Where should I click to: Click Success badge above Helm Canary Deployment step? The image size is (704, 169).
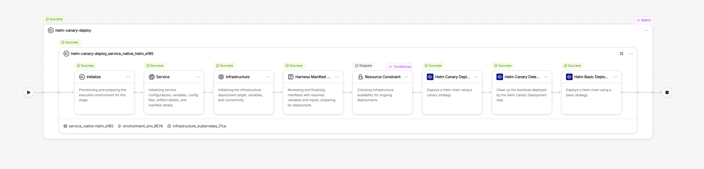coord(433,66)
